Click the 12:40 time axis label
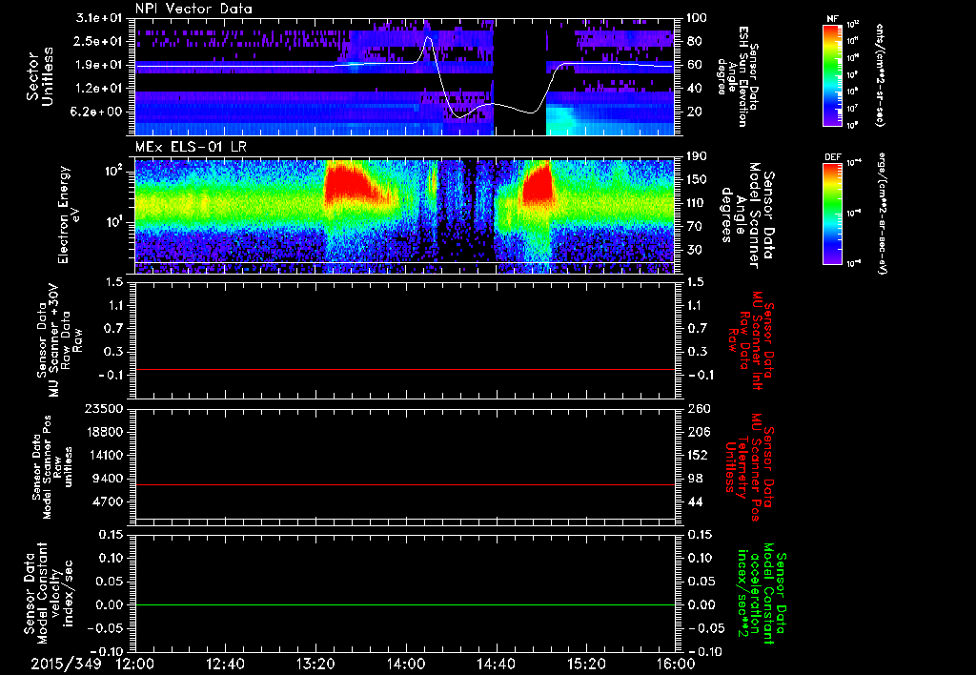The image size is (976, 675). (x=225, y=664)
